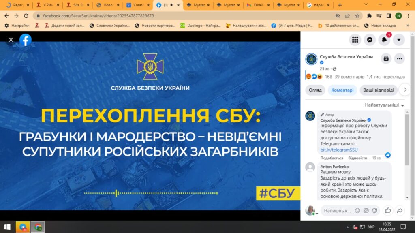The width and height of the screenshot is (415, 233).
Task: Click the save video icon
Action: click(386, 58)
